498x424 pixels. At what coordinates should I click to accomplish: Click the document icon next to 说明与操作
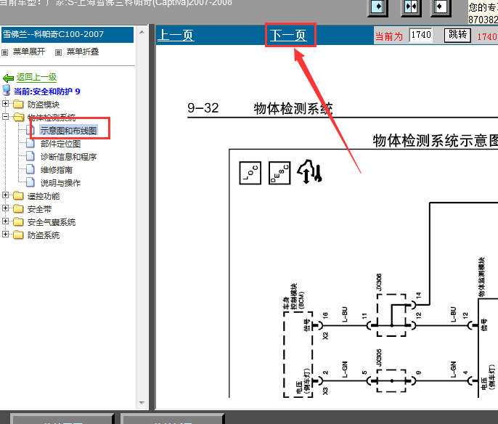pos(30,182)
